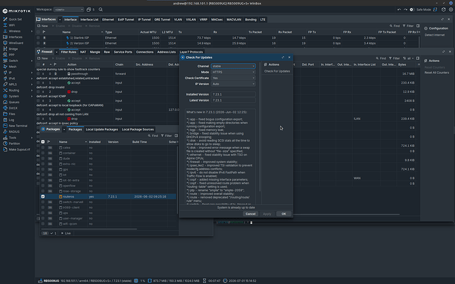
Task: Click the Name column header in Packages
Action: coord(73,142)
